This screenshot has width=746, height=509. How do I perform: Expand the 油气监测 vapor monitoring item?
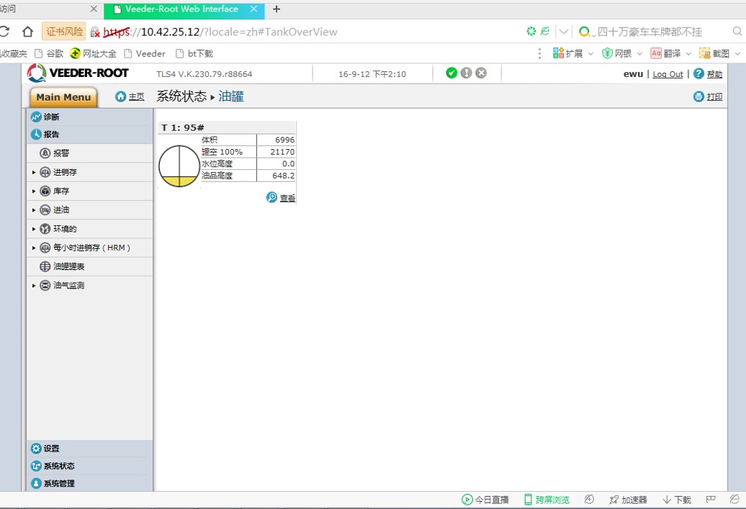tap(34, 286)
